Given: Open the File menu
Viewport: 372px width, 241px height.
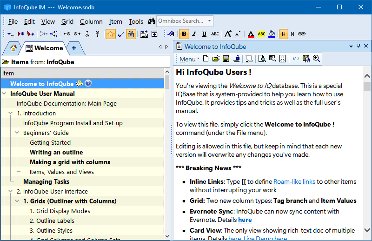Looking at the screenshot, I should tap(13, 21).
